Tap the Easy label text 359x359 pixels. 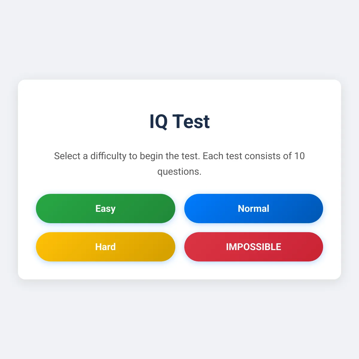105,209
